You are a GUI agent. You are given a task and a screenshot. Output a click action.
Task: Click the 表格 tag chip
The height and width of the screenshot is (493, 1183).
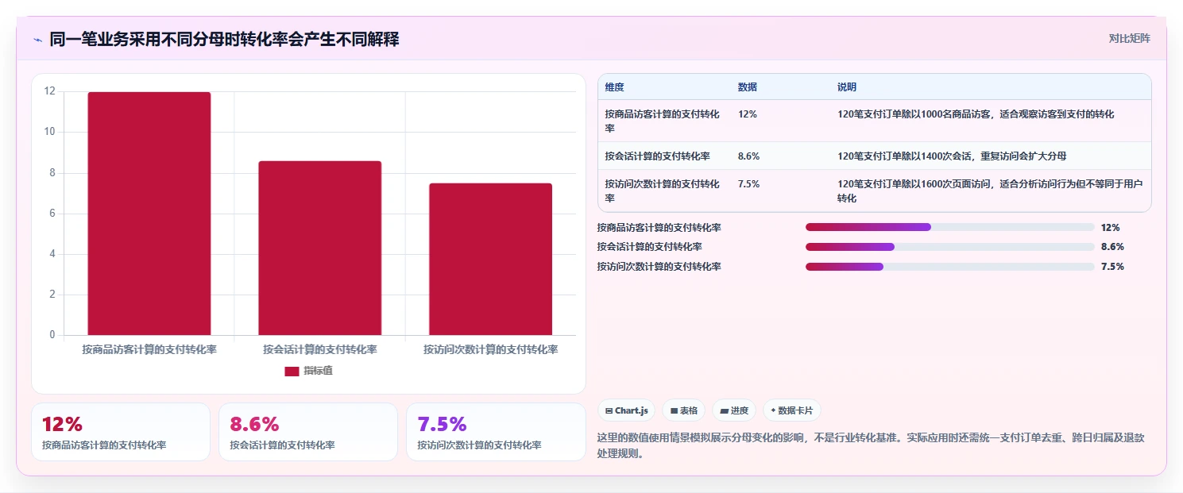pos(684,410)
